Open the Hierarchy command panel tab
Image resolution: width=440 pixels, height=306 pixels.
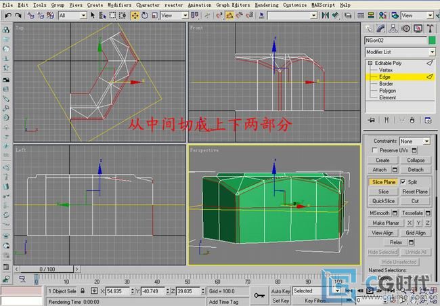pos(393,28)
